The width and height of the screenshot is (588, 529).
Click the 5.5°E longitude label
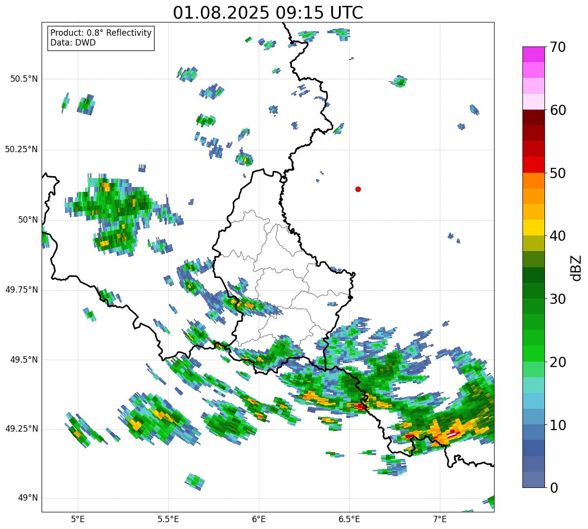pos(168,519)
